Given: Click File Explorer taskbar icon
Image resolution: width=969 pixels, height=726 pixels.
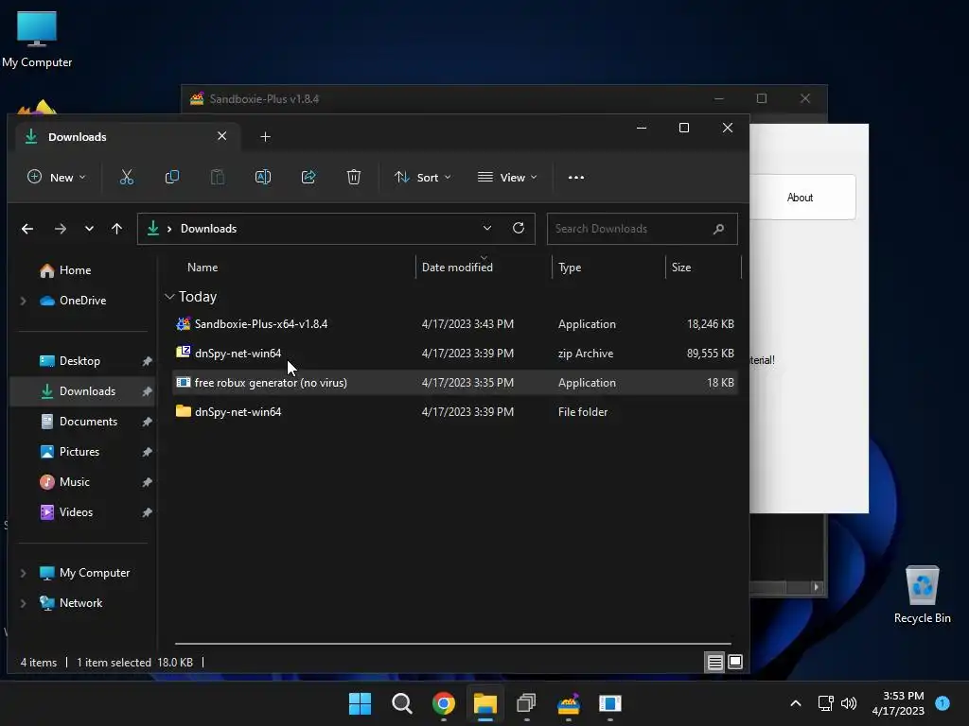Looking at the screenshot, I should tap(485, 703).
